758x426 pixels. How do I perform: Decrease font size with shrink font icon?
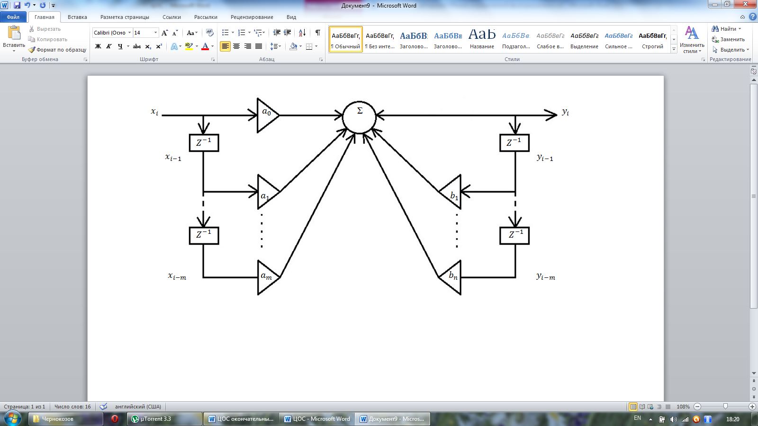tap(175, 33)
